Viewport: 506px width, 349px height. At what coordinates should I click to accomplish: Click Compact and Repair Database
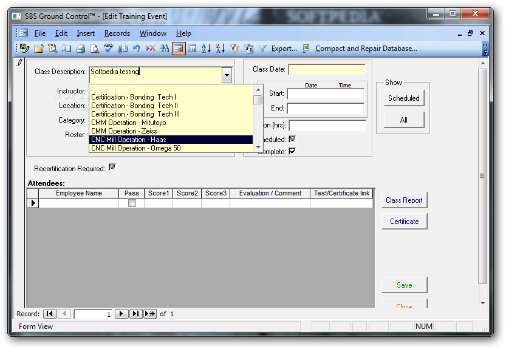pyautogui.click(x=366, y=49)
